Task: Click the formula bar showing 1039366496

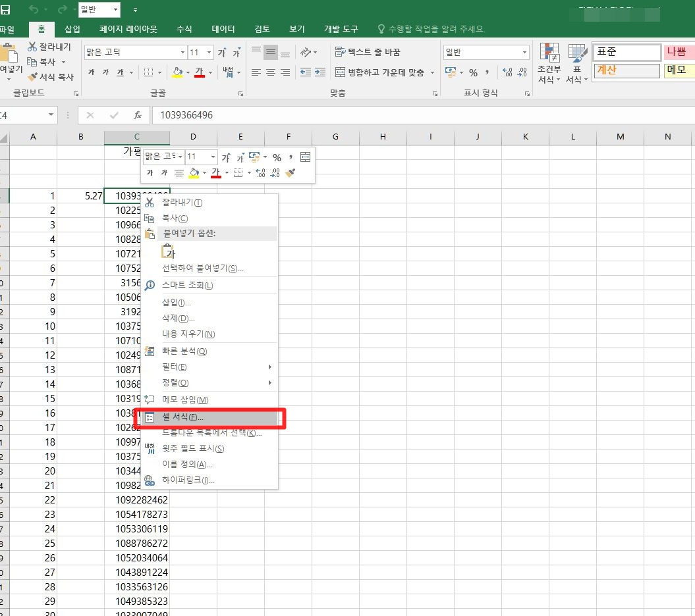Action: pos(424,115)
